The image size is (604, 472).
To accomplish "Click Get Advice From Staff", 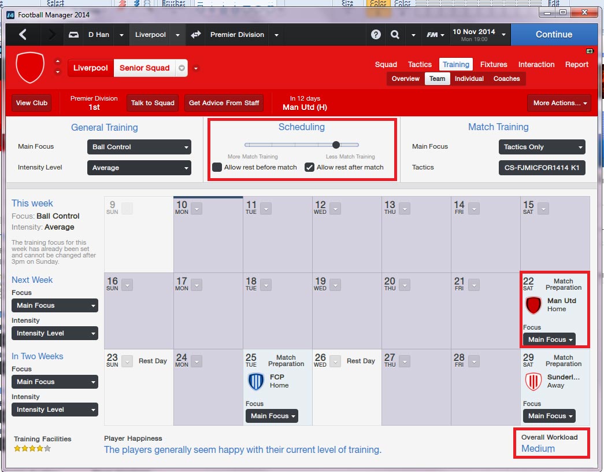I will [x=224, y=103].
